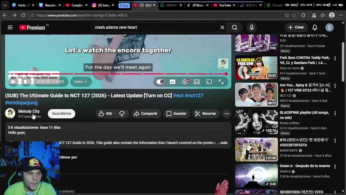Open the Crear upload menu

[296, 27]
